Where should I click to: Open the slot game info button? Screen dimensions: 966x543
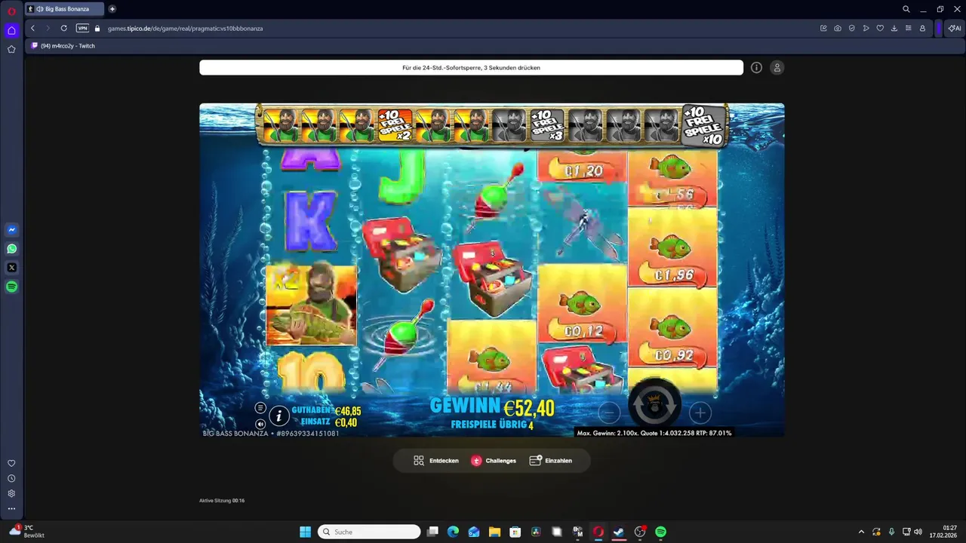(278, 416)
